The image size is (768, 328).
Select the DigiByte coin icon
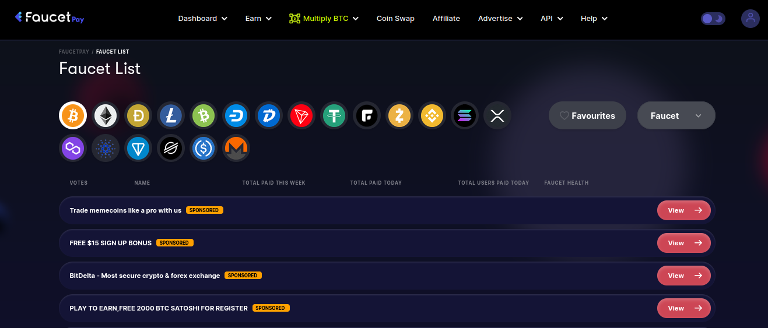(269, 115)
